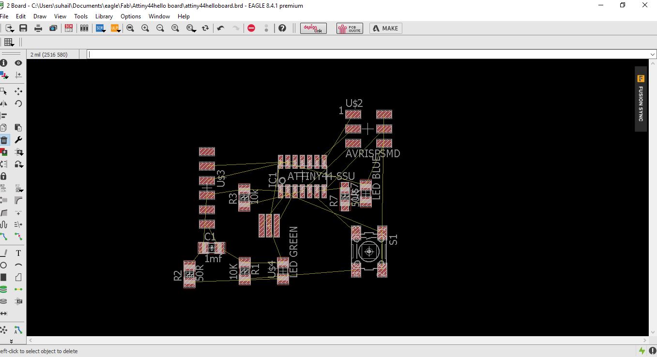This screenshot has height=357, width=657.
Task: Open the Library menu
Action: coord(104,16)
